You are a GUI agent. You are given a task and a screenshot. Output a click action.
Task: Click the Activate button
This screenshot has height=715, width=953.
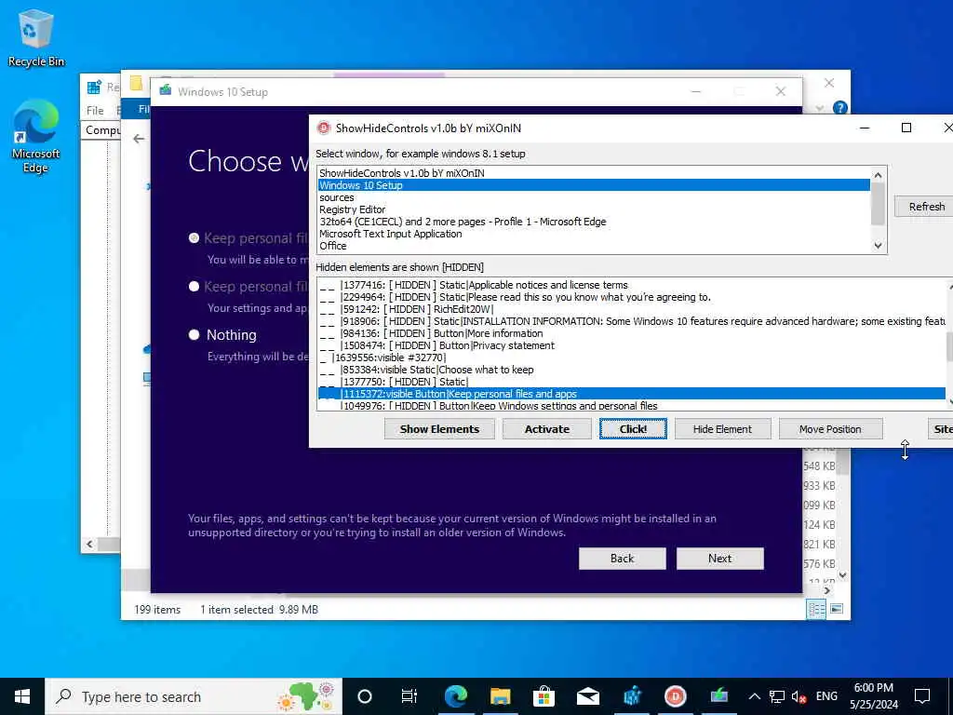tap(547, 428)
